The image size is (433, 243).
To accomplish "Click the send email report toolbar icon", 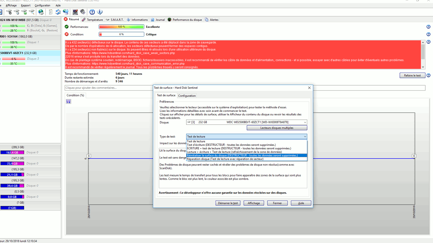I will [x=58, y=12].
